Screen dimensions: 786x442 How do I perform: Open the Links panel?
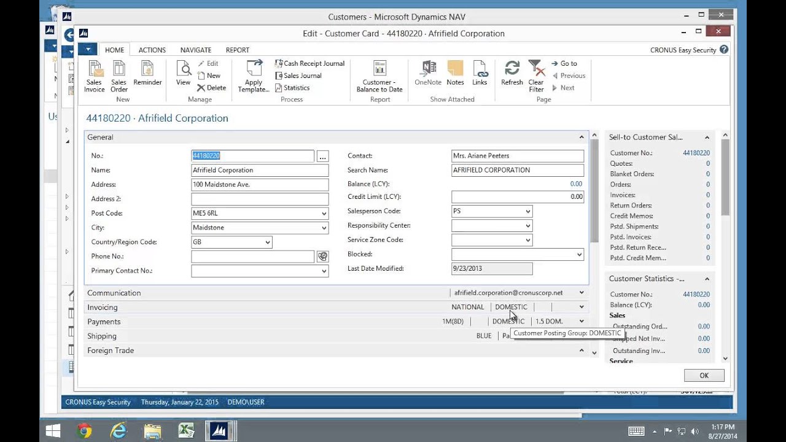480,73
